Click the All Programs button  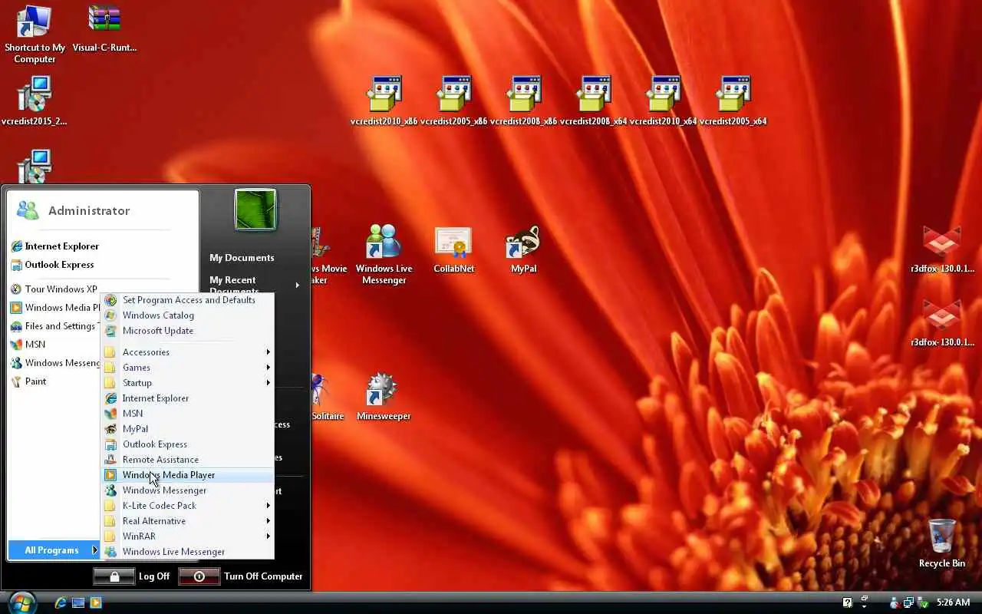54,550
